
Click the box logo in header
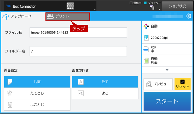click(x=9, y=6)
